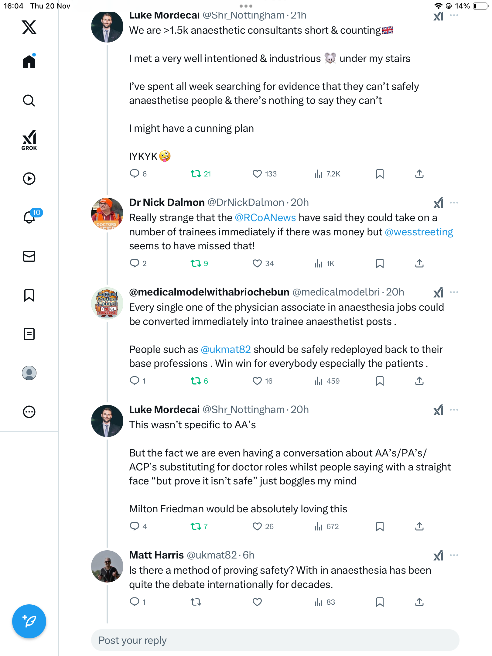Open the @wesstreeting mention link

pos(419,232)
